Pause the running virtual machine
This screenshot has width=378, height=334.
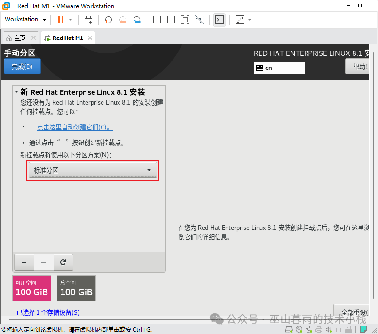point(60,19)
